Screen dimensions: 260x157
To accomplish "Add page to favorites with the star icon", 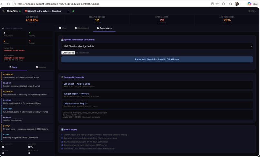I will [x=217, y=4].
